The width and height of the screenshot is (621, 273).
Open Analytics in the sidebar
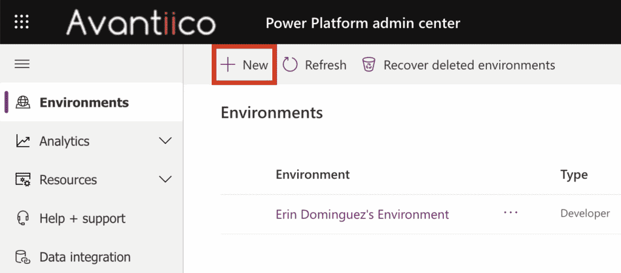click(x=92, y=141)
